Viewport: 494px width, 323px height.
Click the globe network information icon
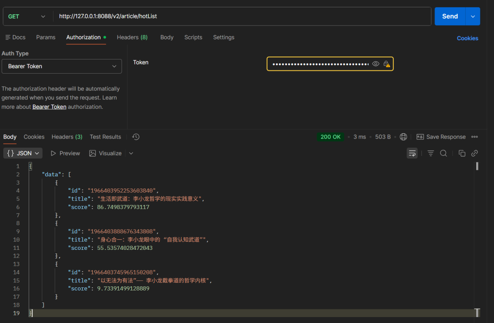(403, 137)
